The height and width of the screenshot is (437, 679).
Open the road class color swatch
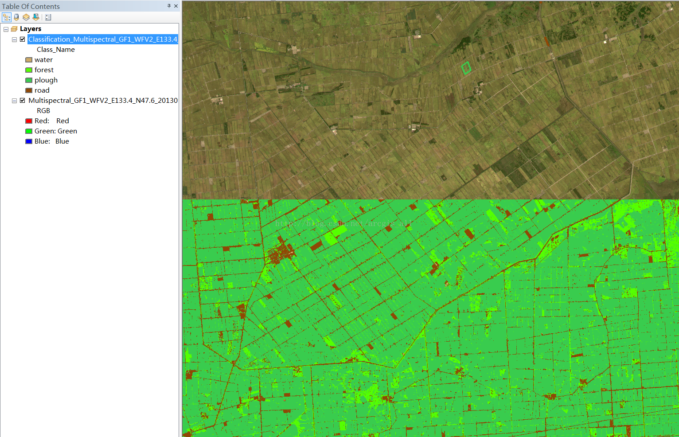click(29, 90)
